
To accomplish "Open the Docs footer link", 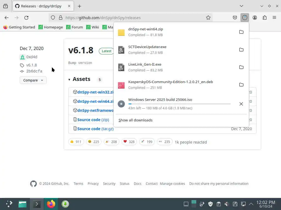I will (137, 183).
